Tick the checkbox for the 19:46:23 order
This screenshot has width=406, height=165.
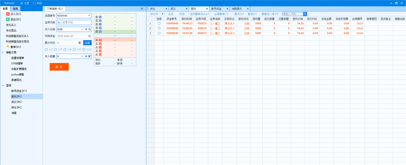(159, 23)
